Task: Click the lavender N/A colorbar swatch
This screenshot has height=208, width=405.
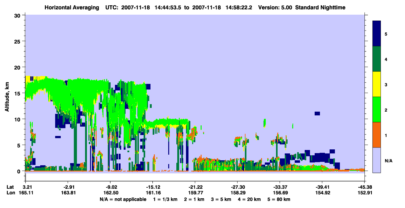Action: 377,160
